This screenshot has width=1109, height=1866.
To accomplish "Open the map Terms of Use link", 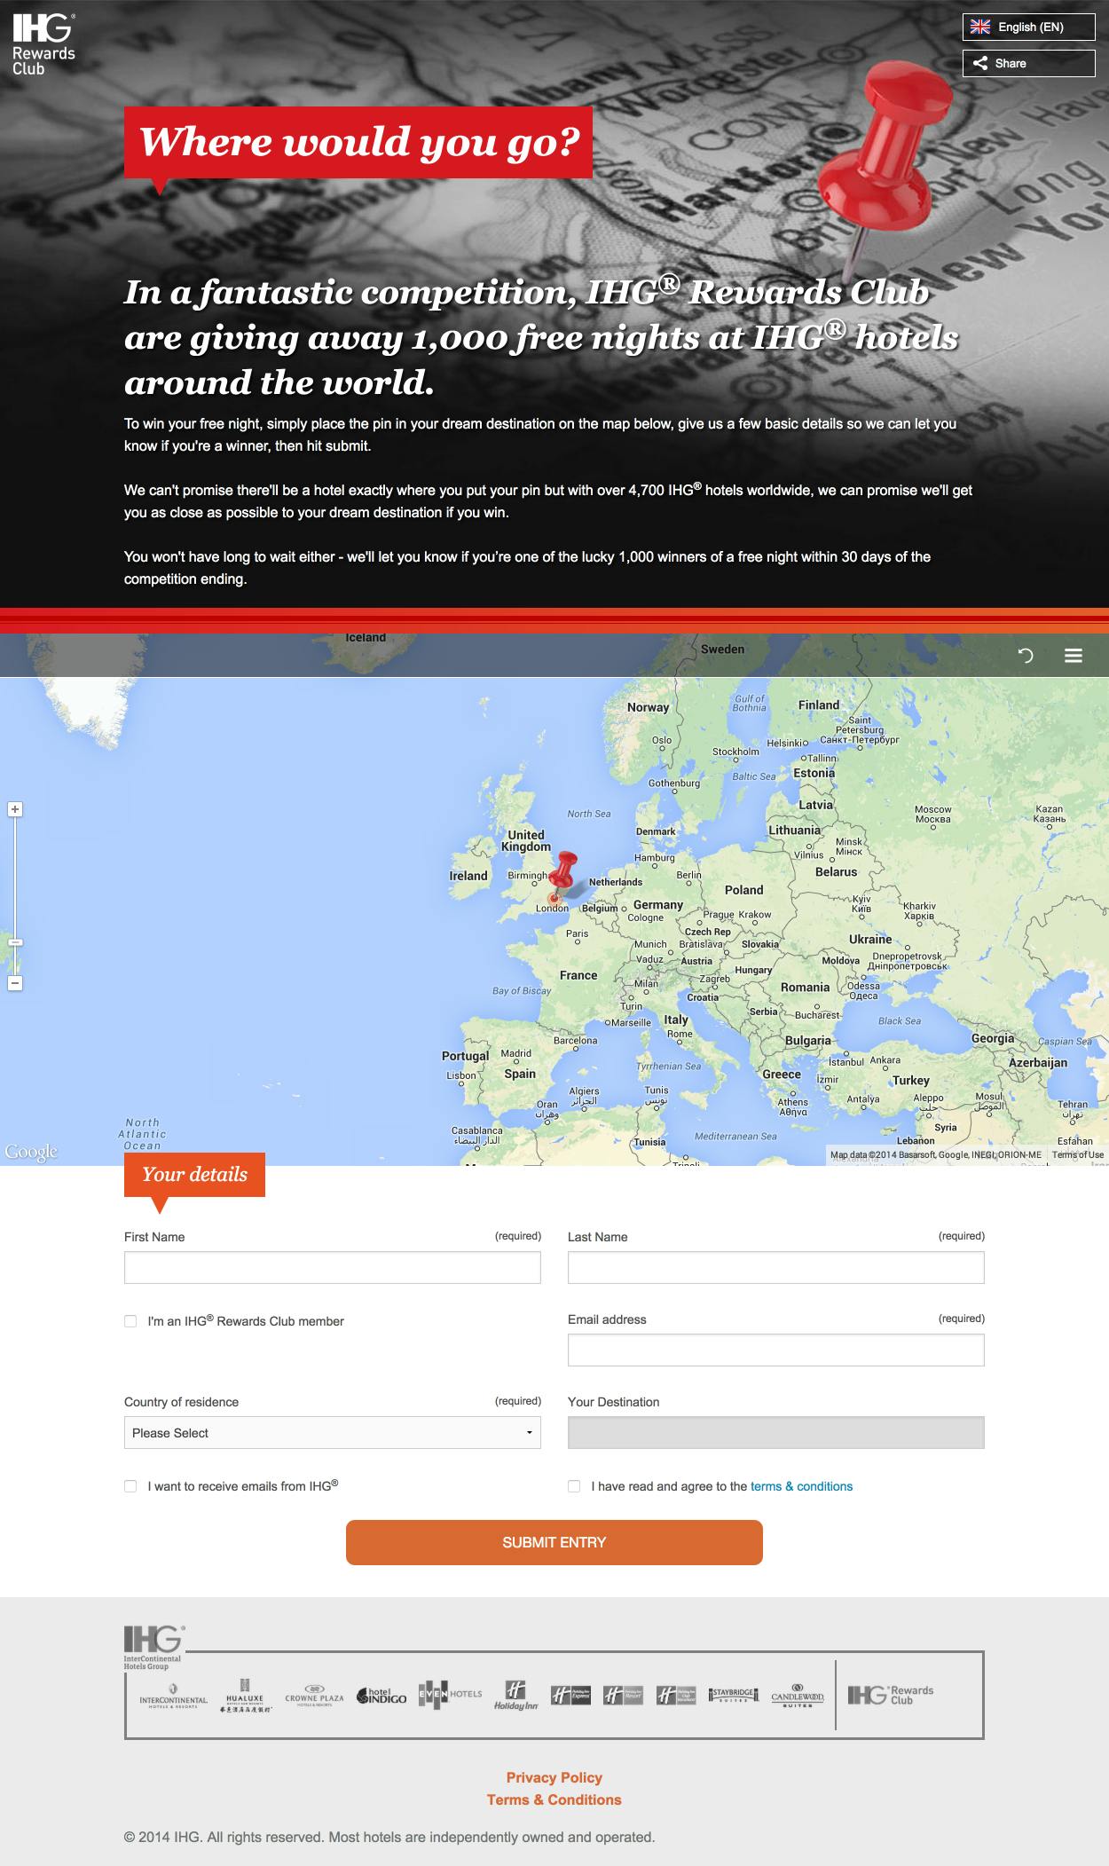I will point(1077,1154).
